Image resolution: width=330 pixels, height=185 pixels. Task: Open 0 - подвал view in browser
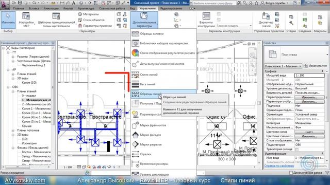pos(29,96)
